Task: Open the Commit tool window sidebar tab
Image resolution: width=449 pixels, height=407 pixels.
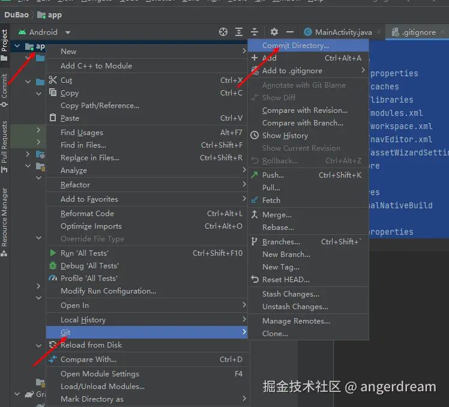Action: [x=4, y=90]
